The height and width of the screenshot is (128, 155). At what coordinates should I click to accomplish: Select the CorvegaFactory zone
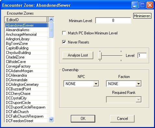[26, 66]
